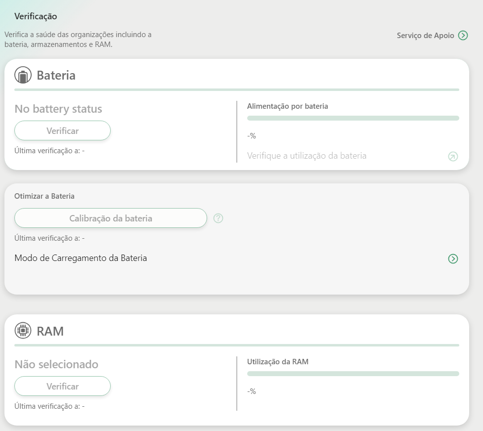Click the Bateria section heading
The width and height of the screenshot is (483, 431).
click(56, 75)
